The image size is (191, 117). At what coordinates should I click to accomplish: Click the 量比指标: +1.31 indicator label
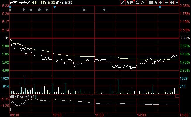pyautogui.click(x=22, y=97)
